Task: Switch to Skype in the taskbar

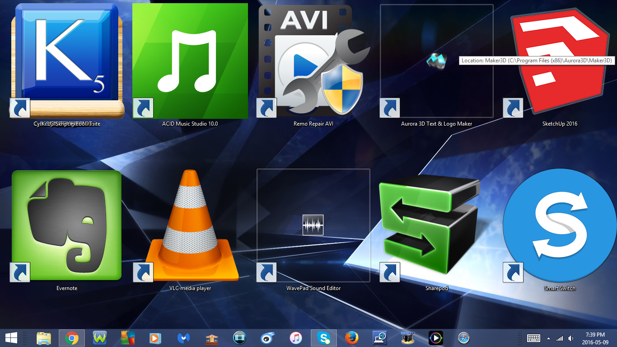Action: 324,338
